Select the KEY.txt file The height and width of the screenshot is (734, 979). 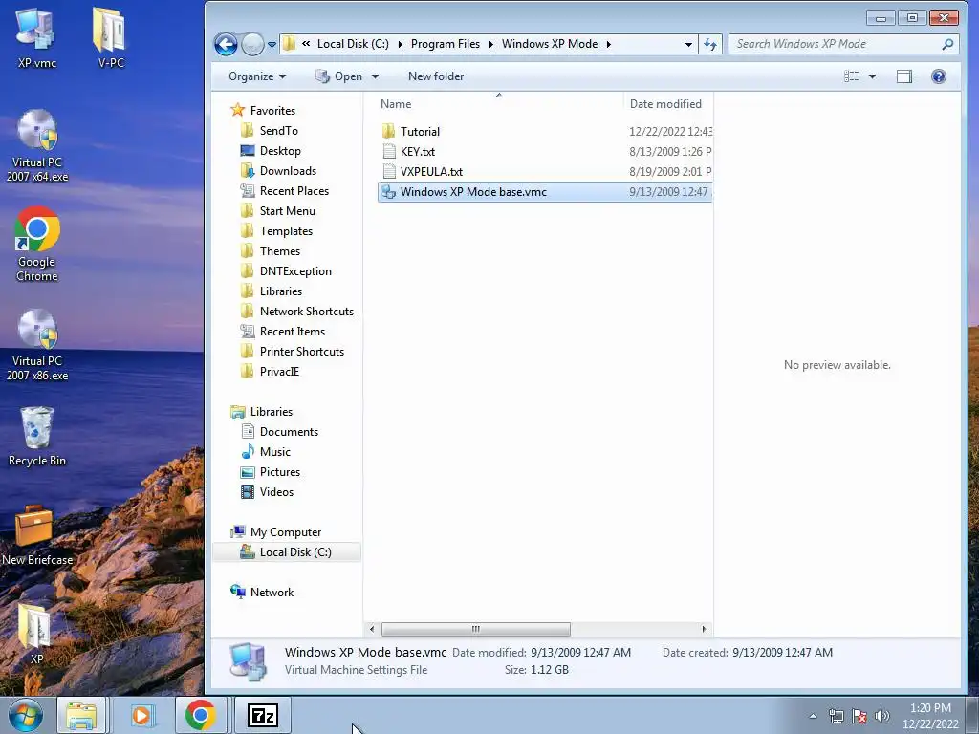pos(545,152)
